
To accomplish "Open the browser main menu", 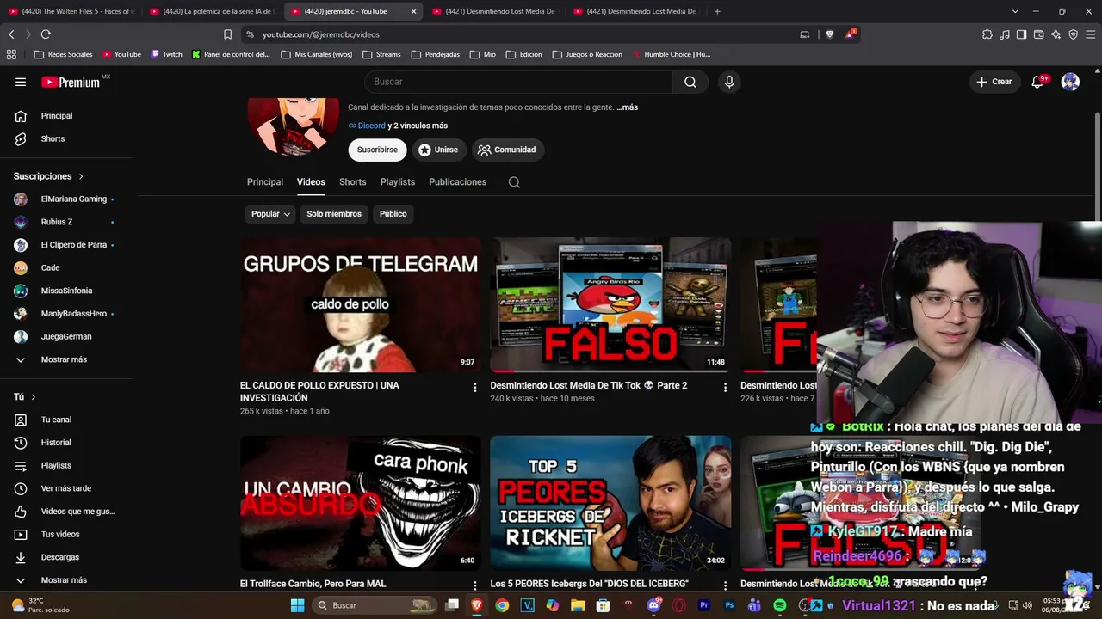I will pyautogui.click(x=1091, y=34).
